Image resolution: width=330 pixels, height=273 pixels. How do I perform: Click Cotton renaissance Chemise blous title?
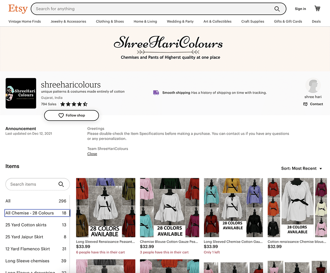(x=297, y=242)
